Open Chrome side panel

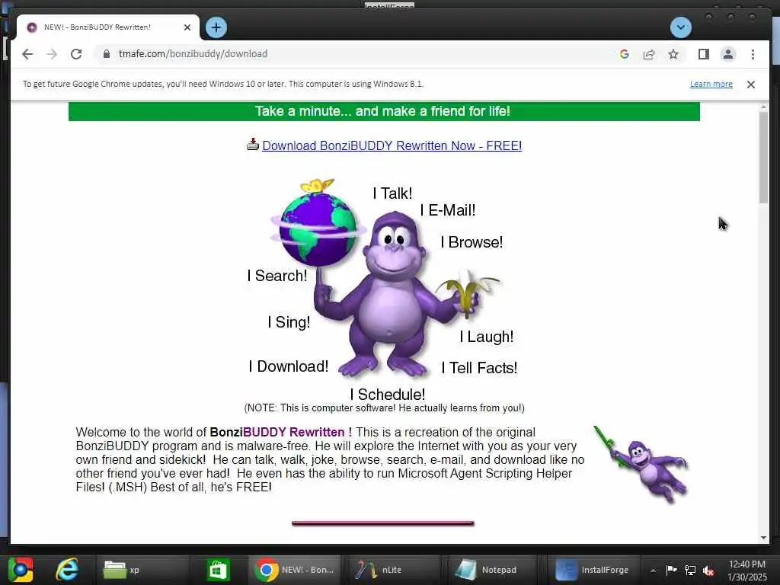point(703,54)
